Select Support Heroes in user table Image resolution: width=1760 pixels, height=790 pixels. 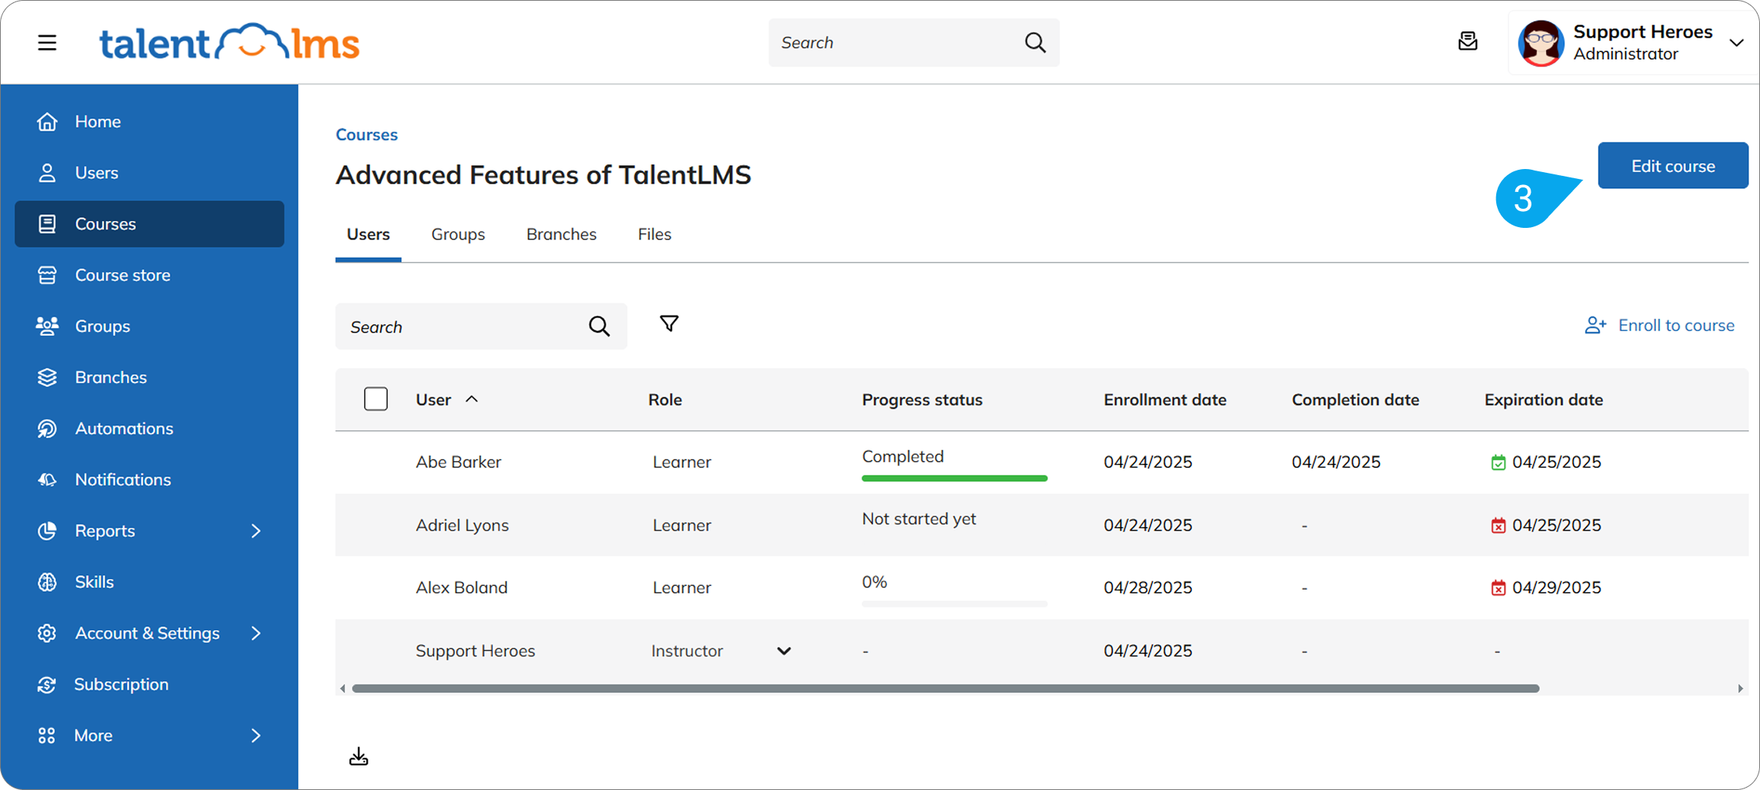(475, 651)
